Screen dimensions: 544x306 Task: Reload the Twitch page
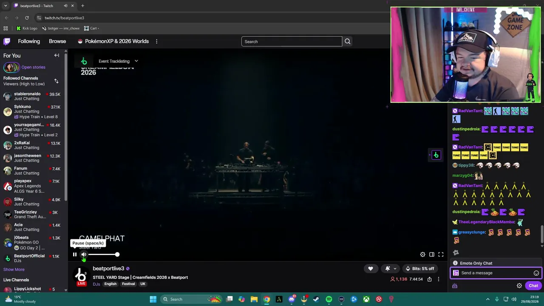[27, 18]
